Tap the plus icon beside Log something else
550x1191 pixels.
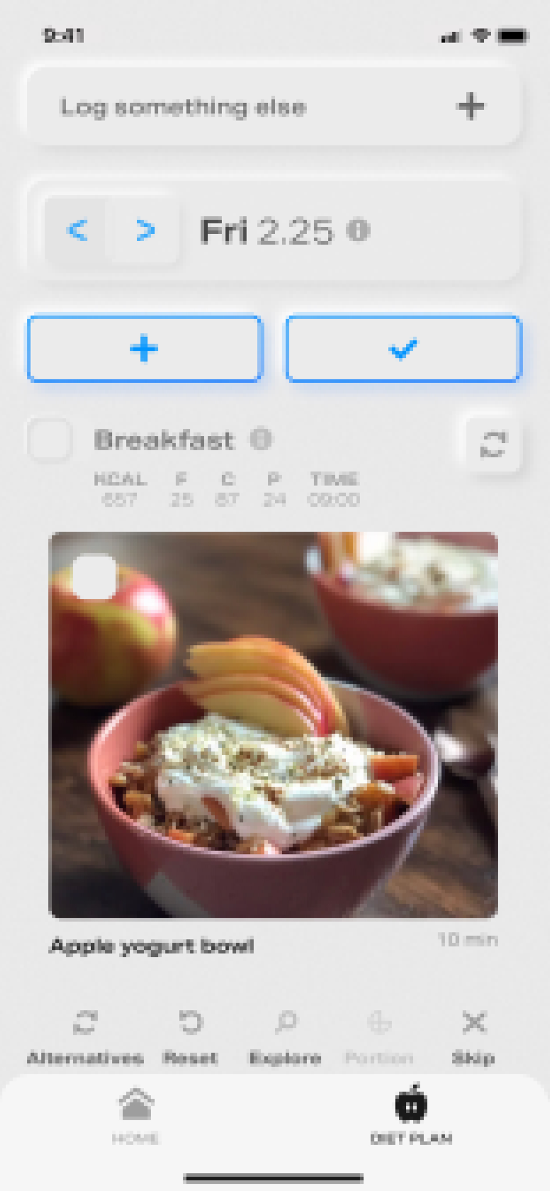coord(470,107)
